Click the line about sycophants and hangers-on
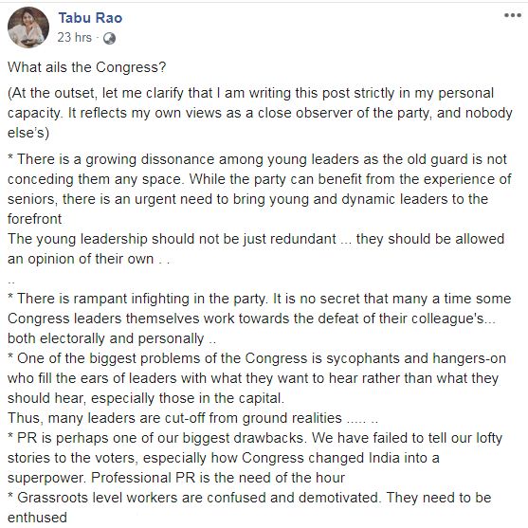Viewport: 528px width, 528px height. [x=257, y=358]
